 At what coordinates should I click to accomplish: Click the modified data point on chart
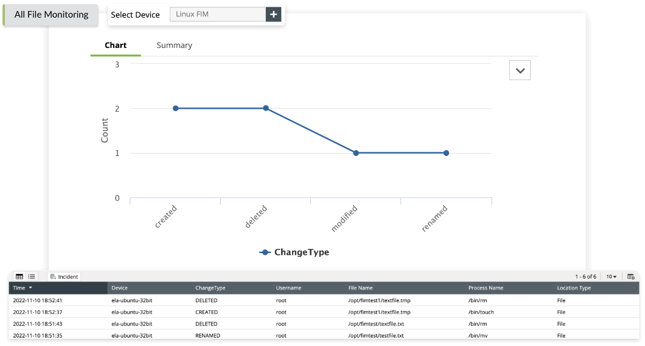pos(356,153)
